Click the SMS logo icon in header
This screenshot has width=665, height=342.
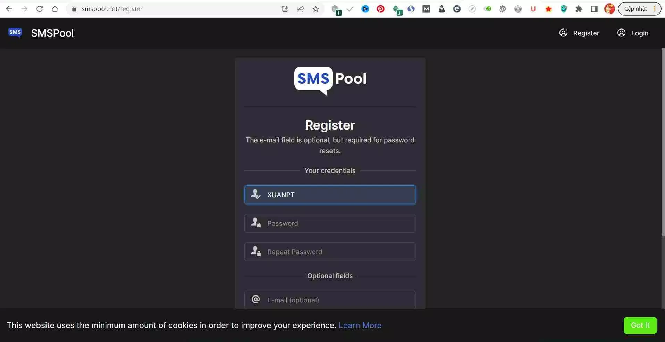click(15, 33)
